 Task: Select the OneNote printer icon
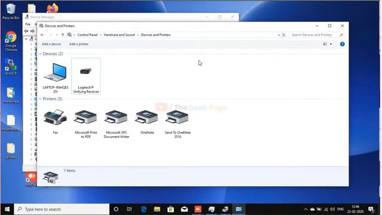coord(147,121)
